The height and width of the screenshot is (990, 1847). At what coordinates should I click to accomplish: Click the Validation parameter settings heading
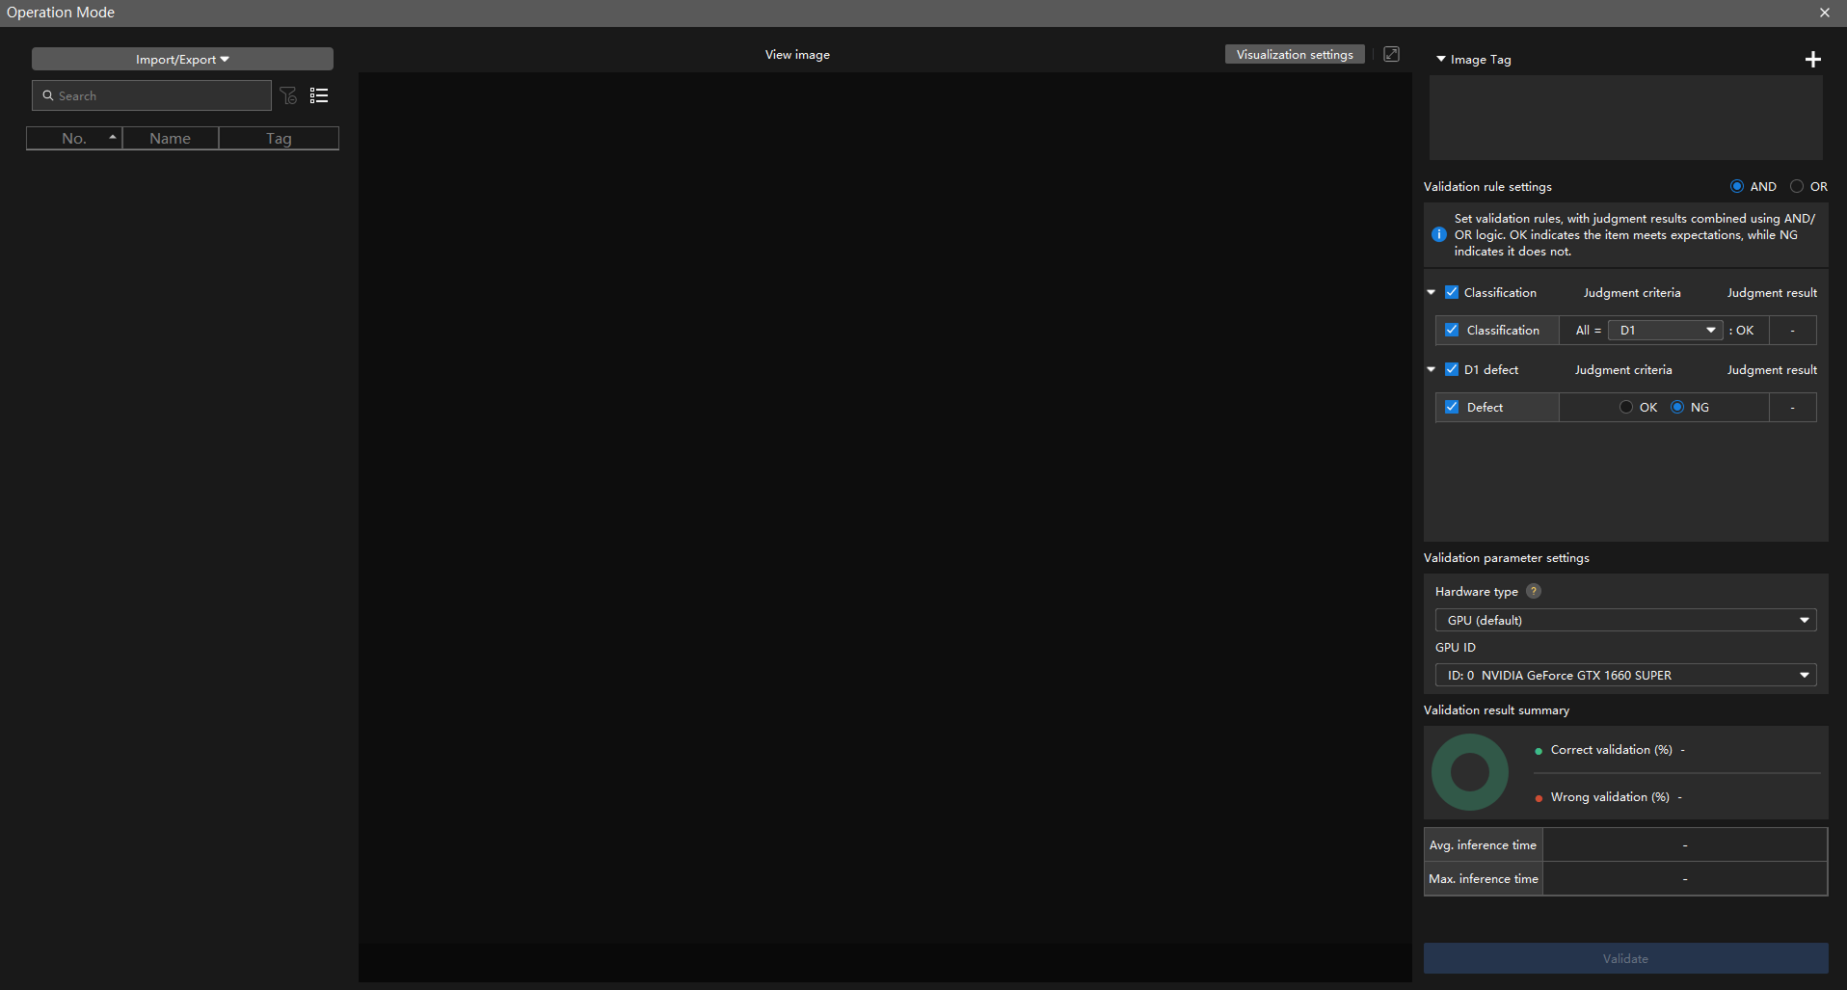(x=1506, y=557)
